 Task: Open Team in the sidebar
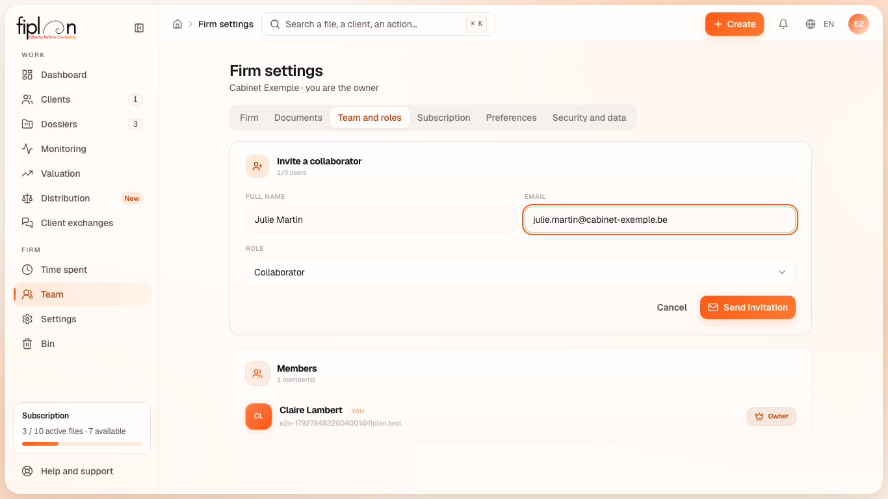tap(82, 294)
